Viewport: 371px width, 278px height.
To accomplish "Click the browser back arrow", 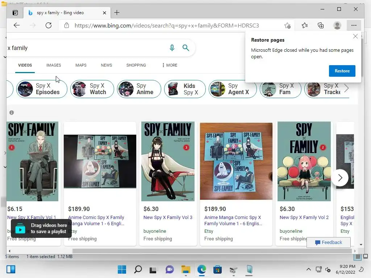I will tap(17, 25).
